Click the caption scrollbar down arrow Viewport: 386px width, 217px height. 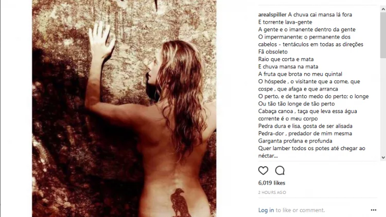[383, 157]
